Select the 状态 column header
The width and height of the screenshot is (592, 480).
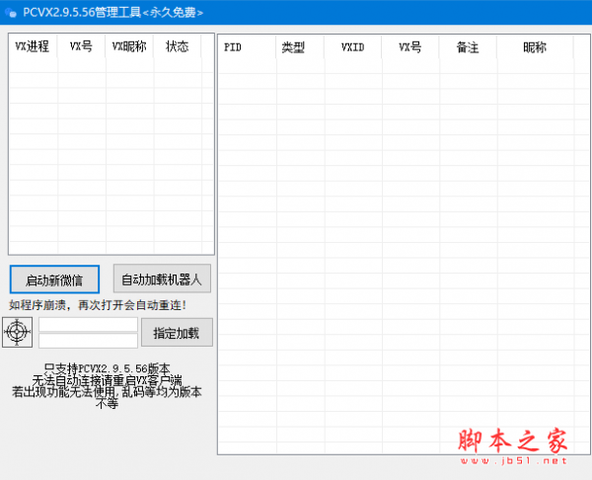point(177,46)
